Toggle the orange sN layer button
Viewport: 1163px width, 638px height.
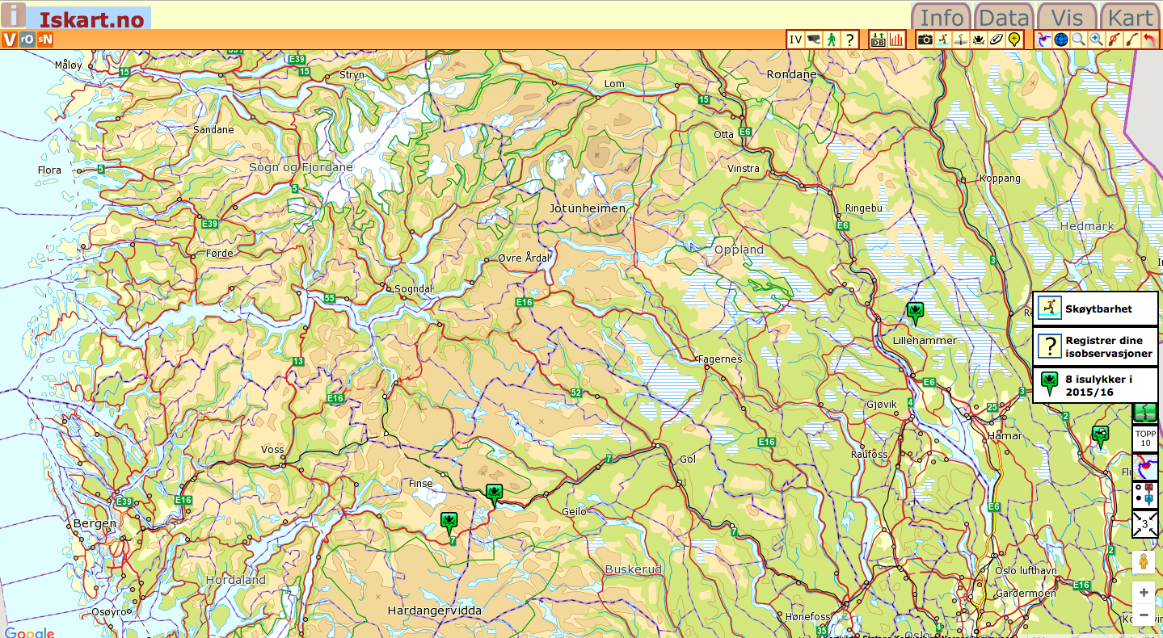tap(45, 40)
